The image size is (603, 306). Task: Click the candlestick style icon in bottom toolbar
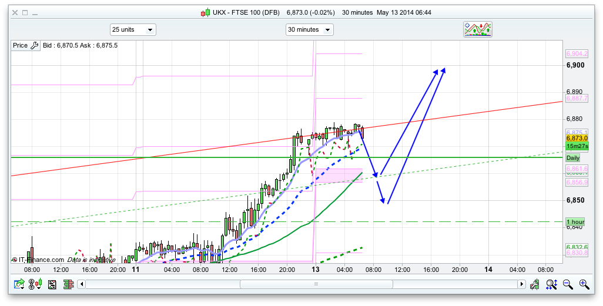pos(36,285)
